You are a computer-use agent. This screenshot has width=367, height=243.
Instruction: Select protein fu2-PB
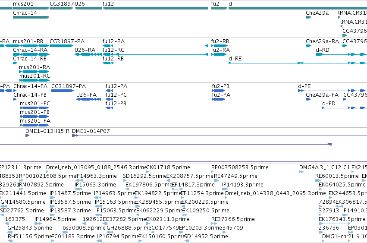[x=221, y=86]
